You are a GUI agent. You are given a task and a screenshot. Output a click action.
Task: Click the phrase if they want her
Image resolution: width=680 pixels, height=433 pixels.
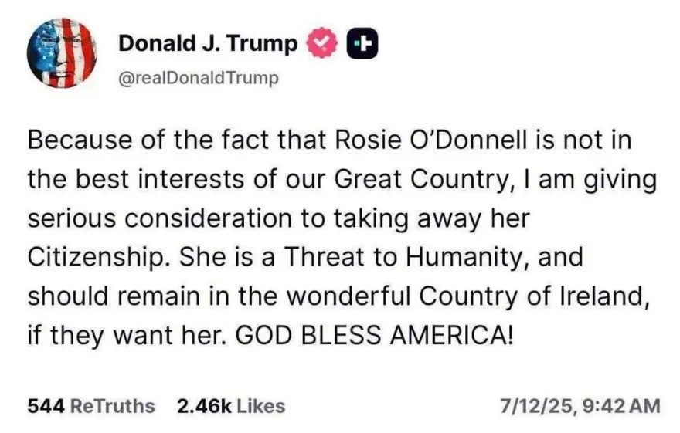click(127, 335)
